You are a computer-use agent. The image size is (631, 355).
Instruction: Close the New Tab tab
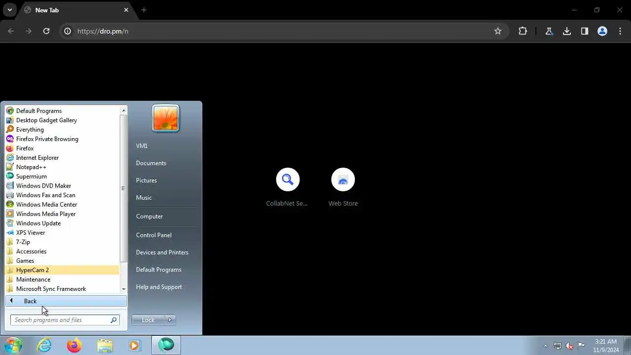126,10
